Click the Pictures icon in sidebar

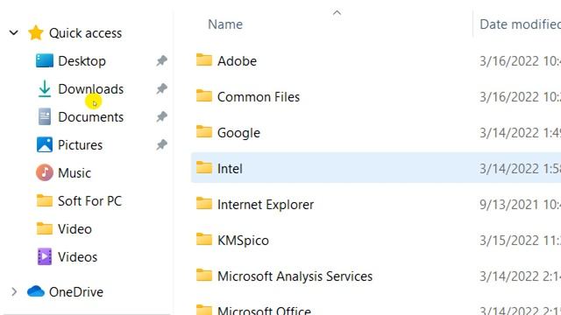coord(45,144)
